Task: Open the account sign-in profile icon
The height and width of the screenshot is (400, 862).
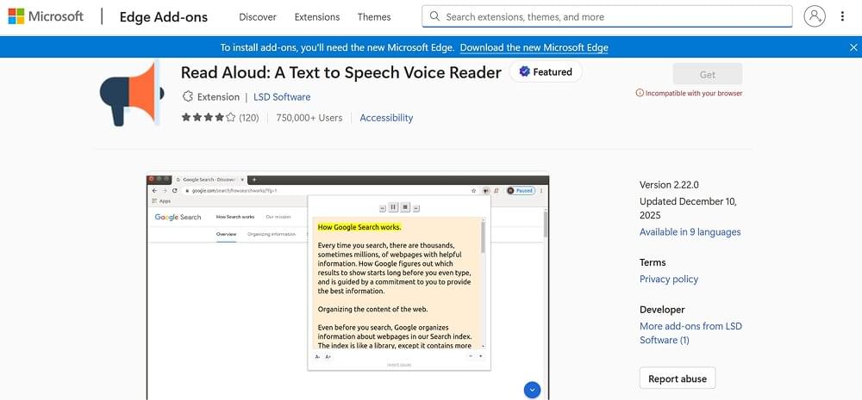Action: point(815,16)
